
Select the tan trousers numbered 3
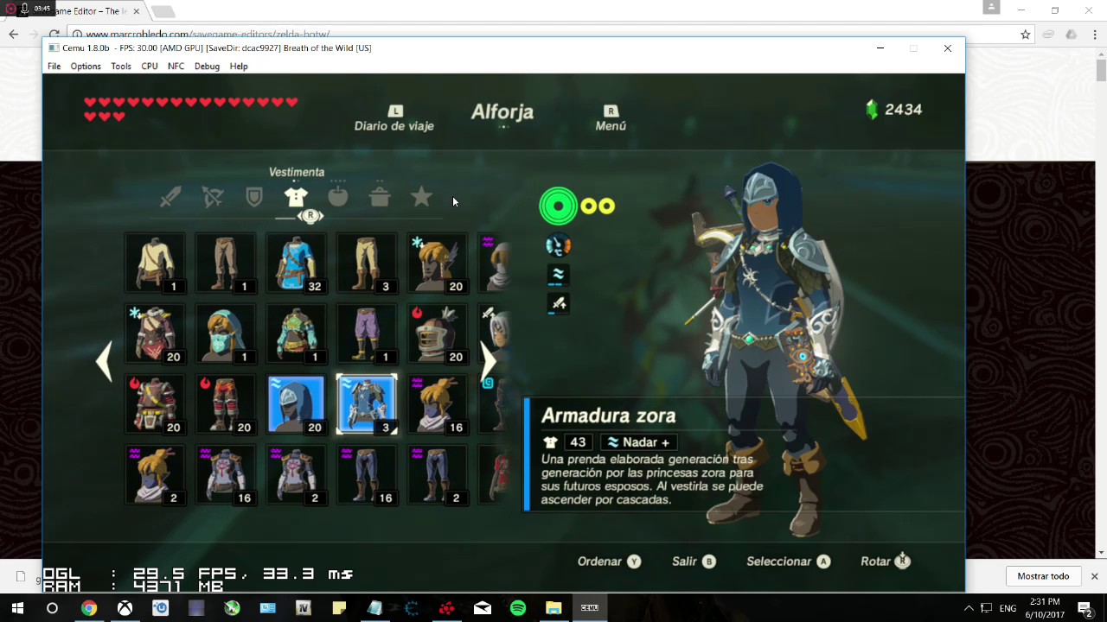click(367, 263)
